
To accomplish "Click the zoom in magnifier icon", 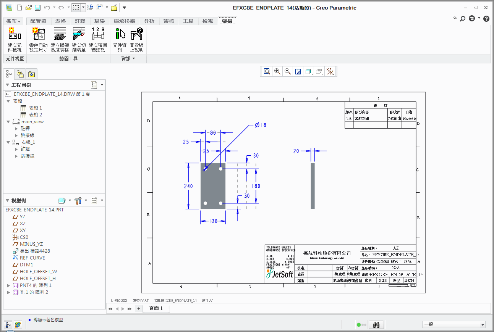I will pos(277,71).
